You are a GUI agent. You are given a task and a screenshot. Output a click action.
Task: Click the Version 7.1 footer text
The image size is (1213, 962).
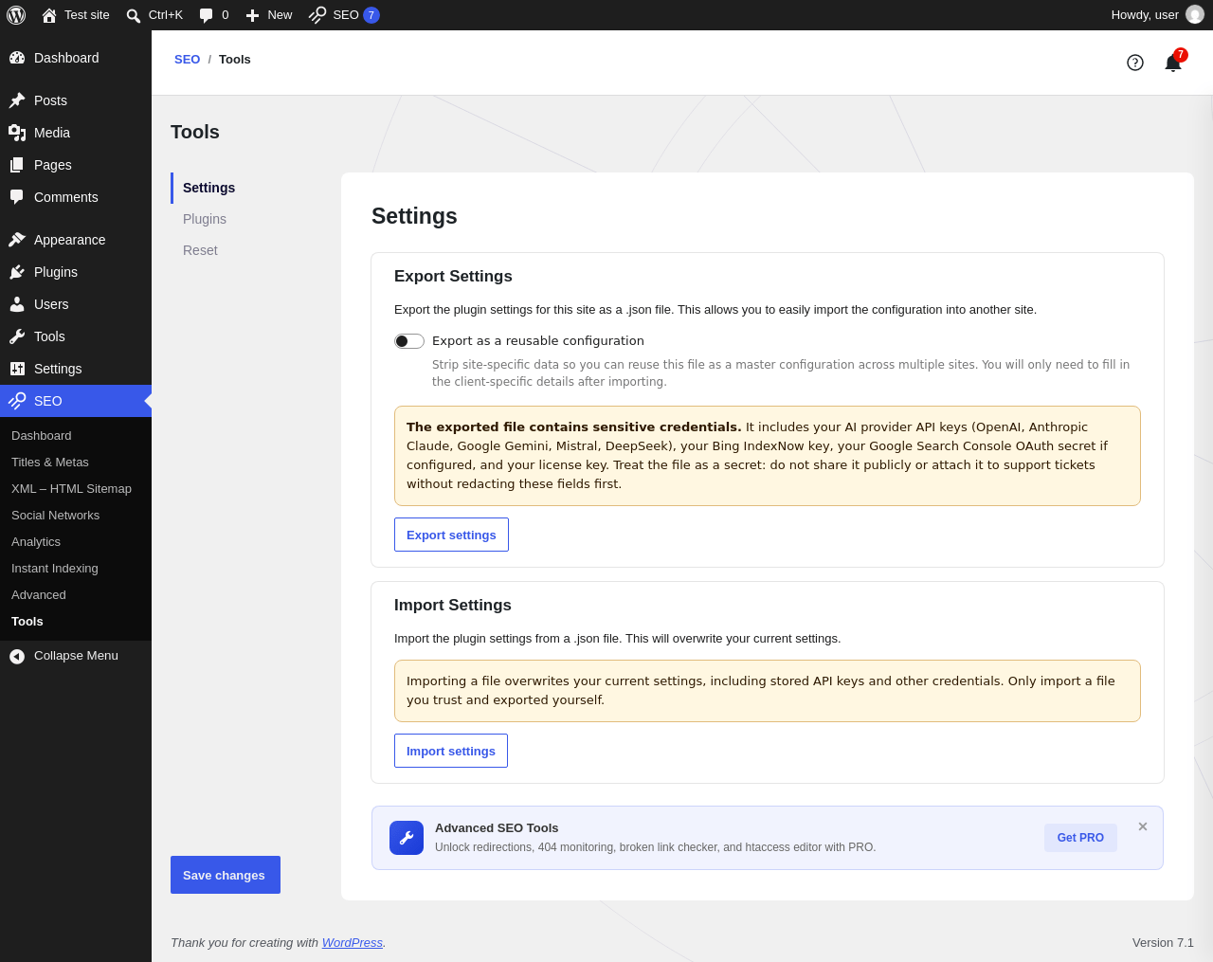pos(1163,943)
